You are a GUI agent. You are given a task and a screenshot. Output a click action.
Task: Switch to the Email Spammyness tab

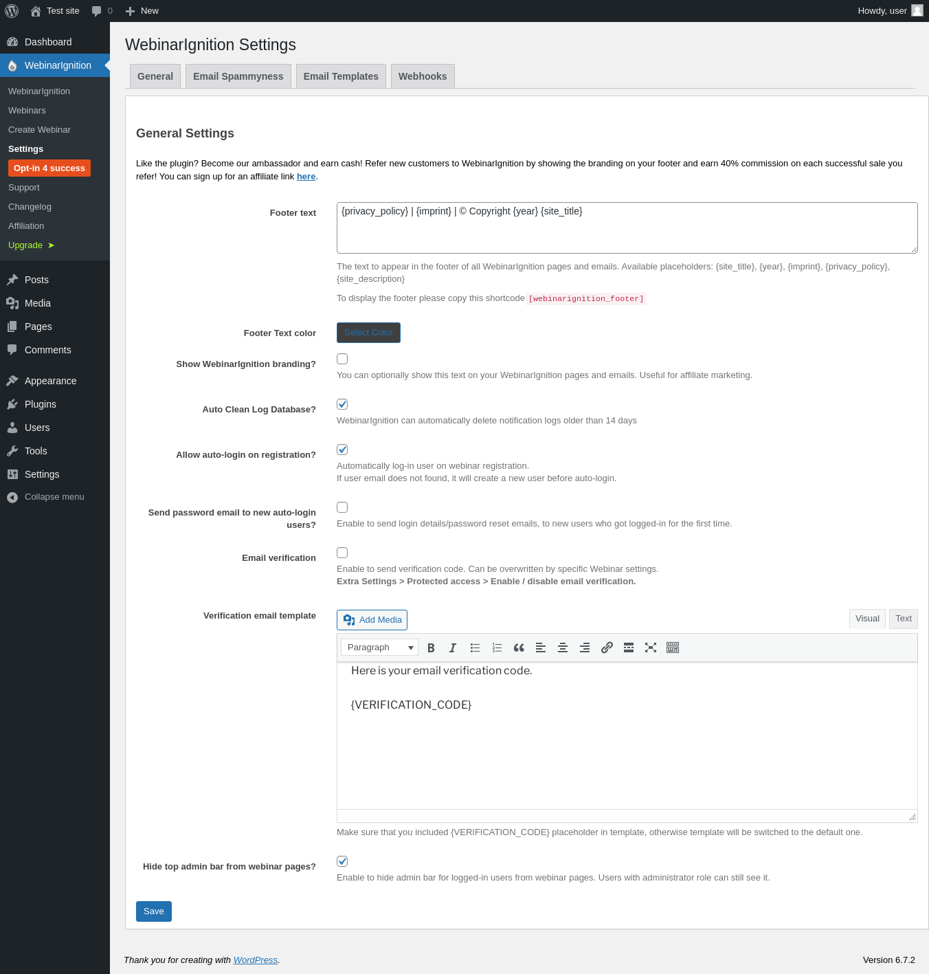tap(238, 76)
